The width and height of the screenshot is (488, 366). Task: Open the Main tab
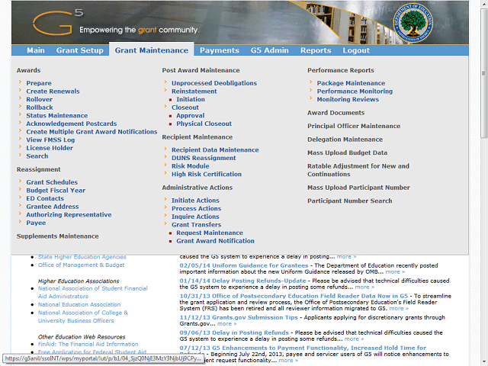click(36, 50)
